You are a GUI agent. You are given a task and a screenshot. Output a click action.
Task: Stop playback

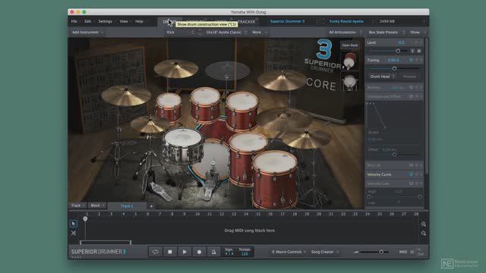coord(170,252)
